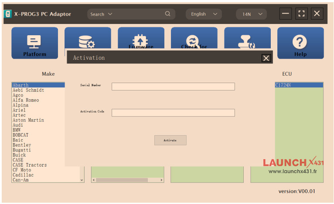Screen dimensions: 334x204
Task: Open the Help question mark tile
Action: coord(300,43)
